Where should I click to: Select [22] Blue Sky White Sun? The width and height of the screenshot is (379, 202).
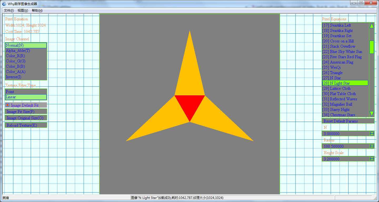(x=345, y=52)
